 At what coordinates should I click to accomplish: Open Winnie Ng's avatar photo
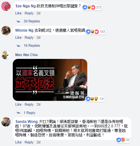pyautogui.click(x=6, y=30)
